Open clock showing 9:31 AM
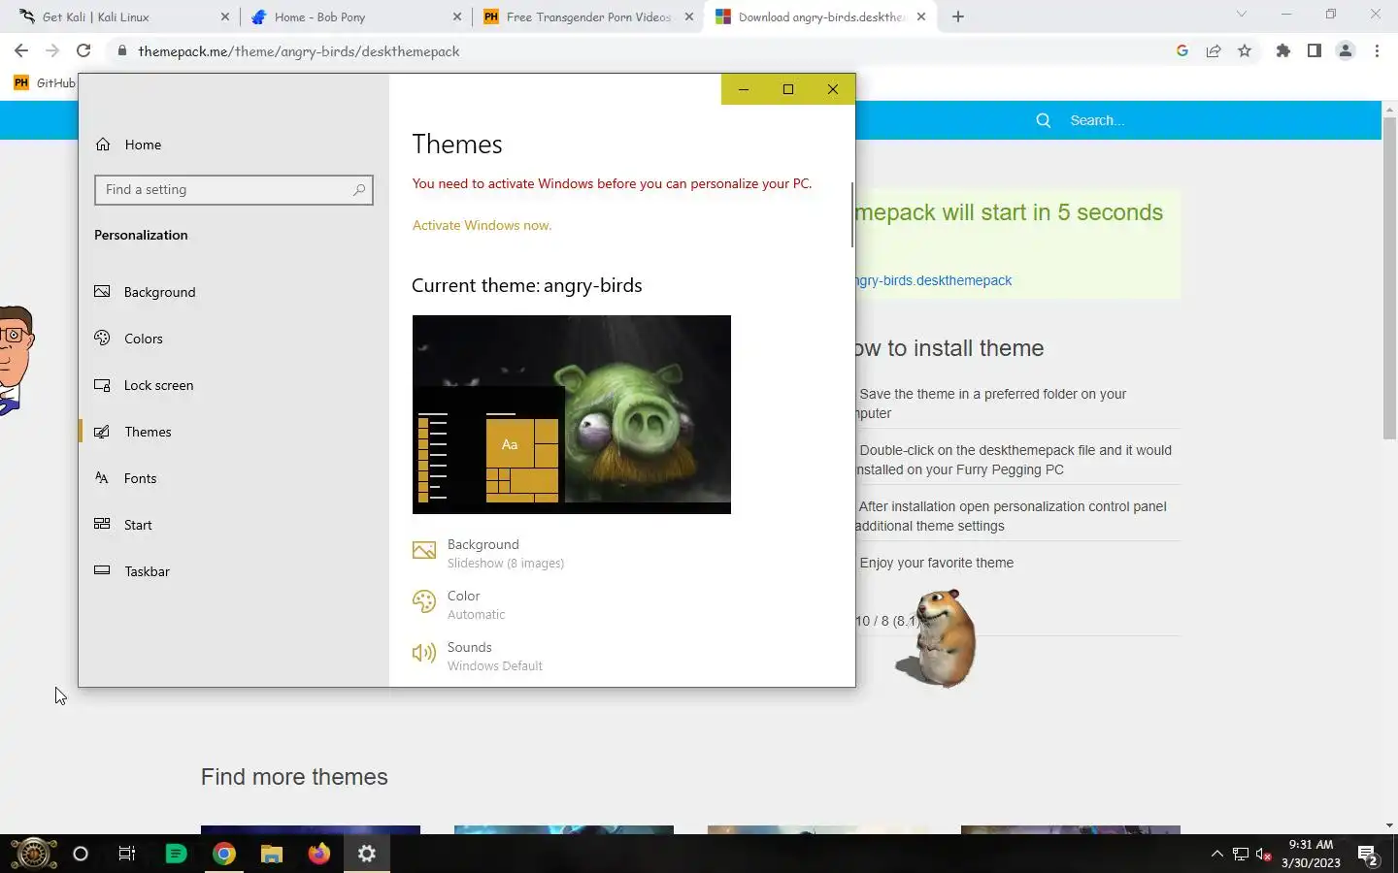 (x=1311, y=854)
